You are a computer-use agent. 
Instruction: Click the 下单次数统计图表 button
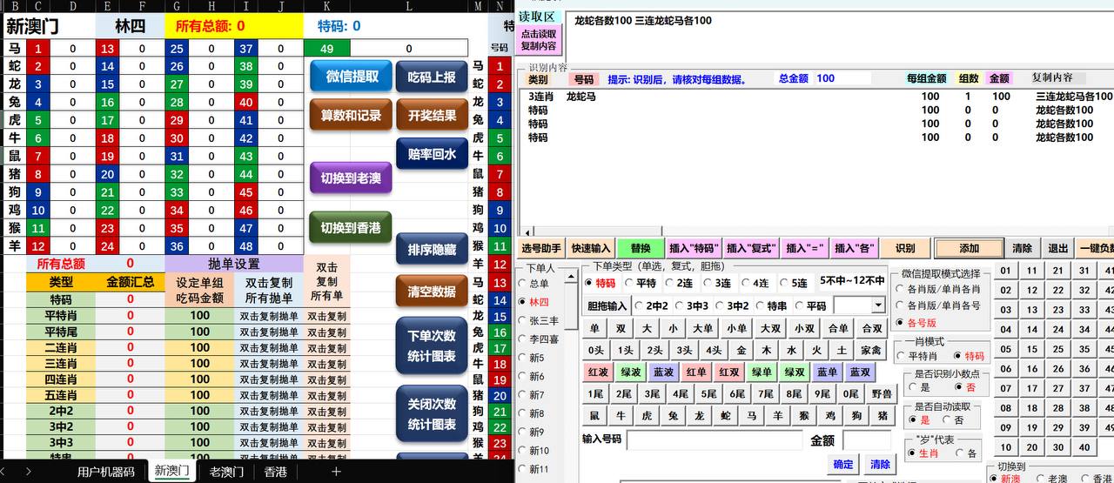432,345
